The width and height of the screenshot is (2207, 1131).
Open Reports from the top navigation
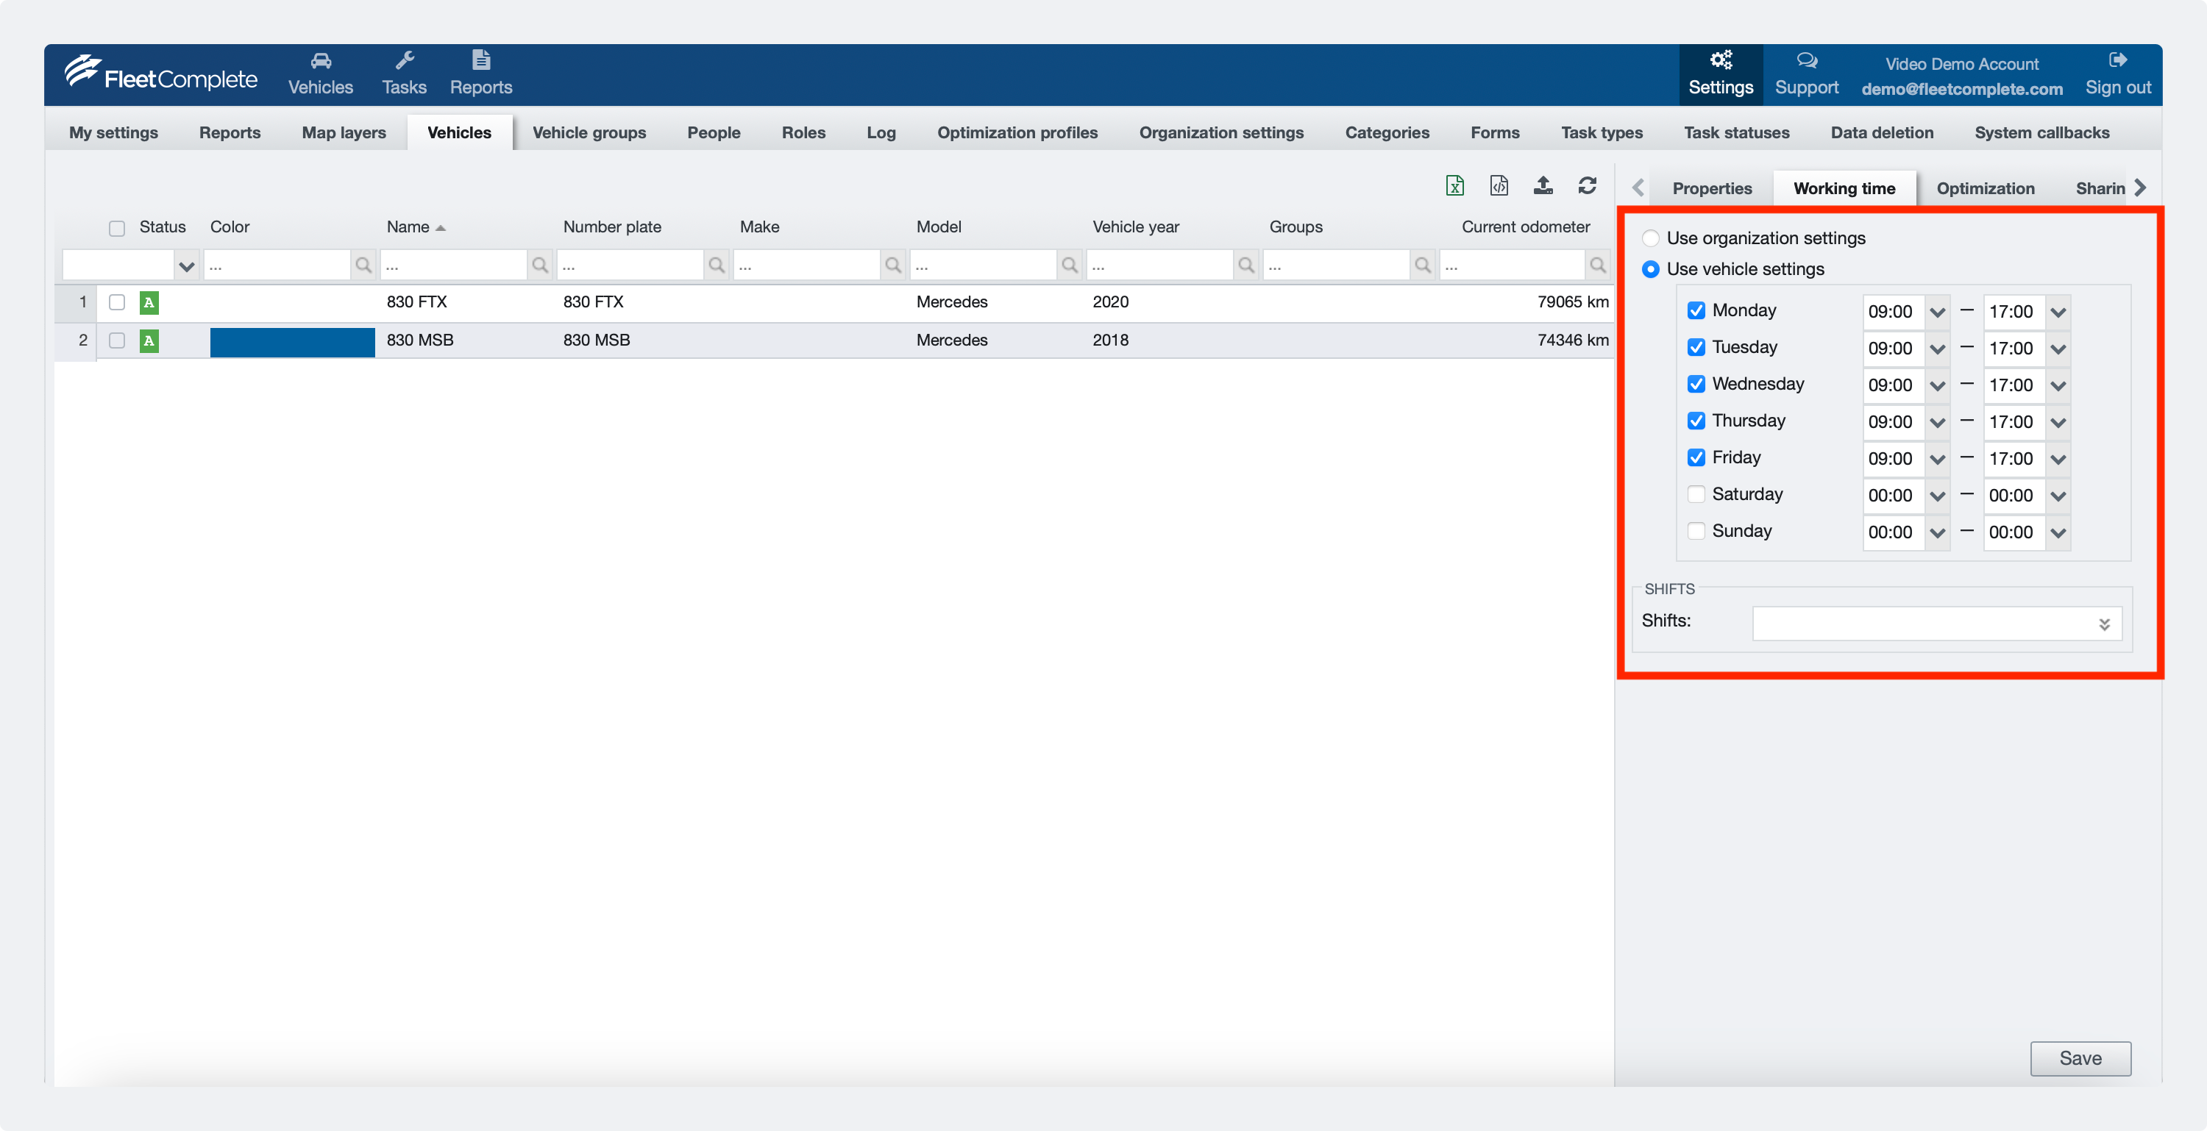coord(480,73)
